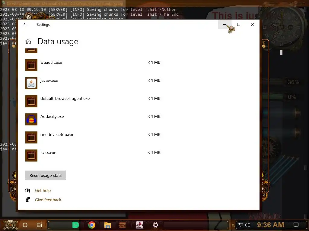Go back using the Settings back arrow
The image size is (309, 231).
pyautogui.click(x=25, y=24)
